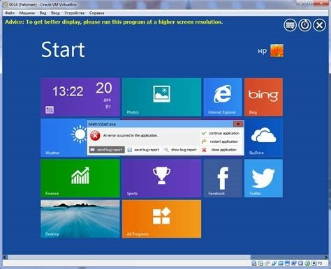Click the round X exit icon
The width and height of the screenshot is (331, 269).
[319, 25]
